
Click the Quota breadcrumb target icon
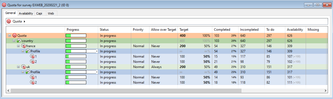9,21
